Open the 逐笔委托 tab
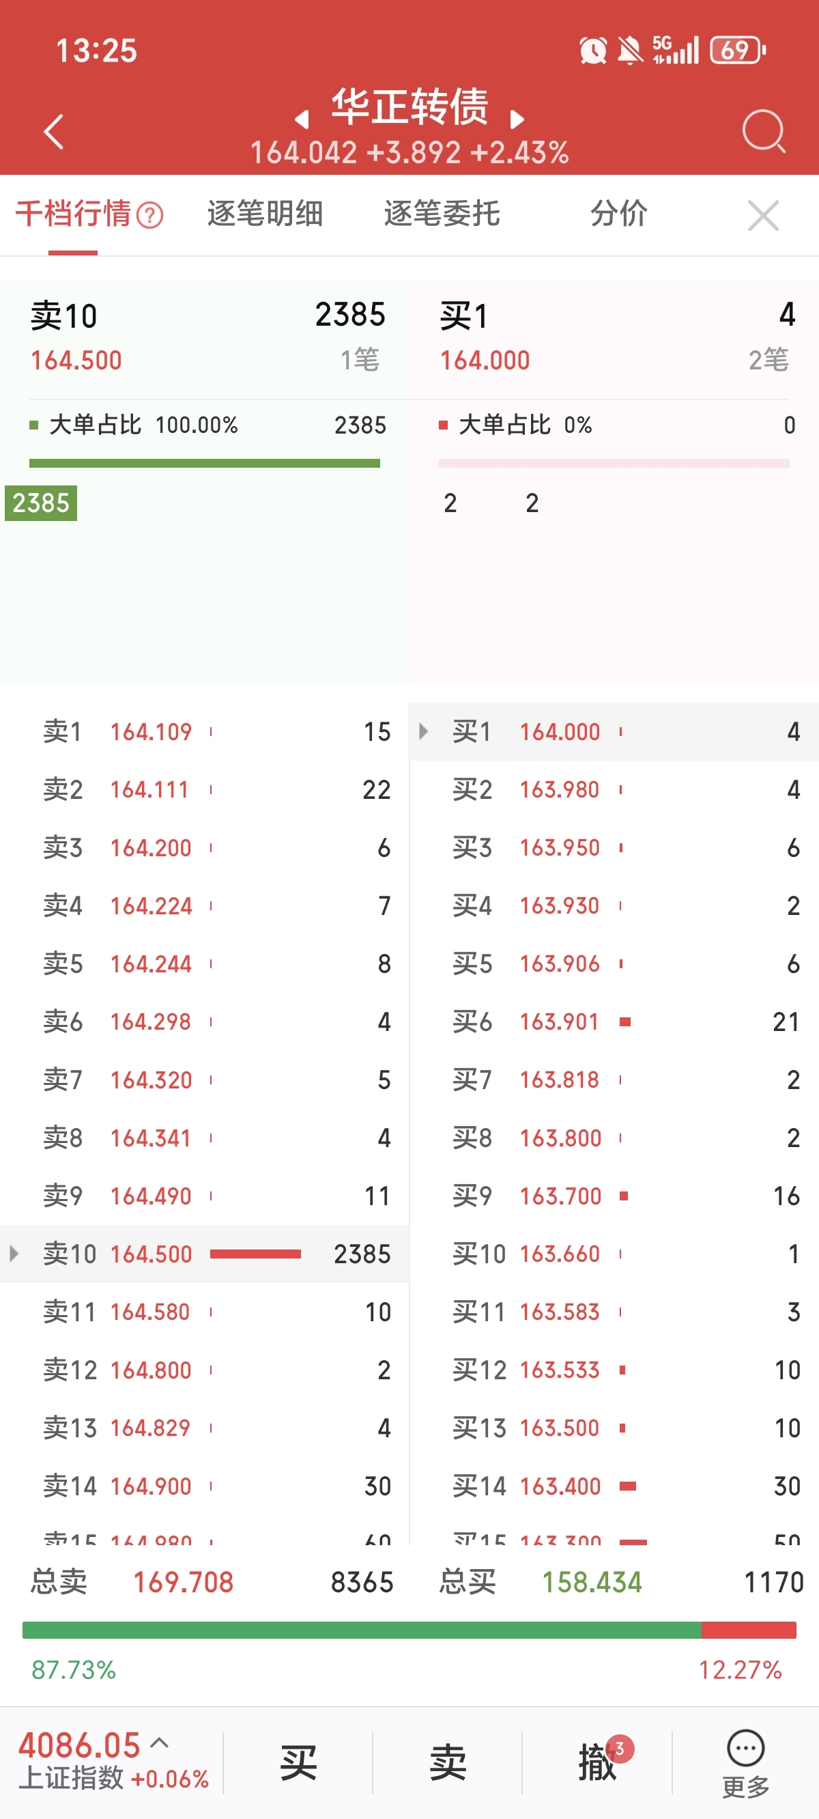 click(442, 214)
